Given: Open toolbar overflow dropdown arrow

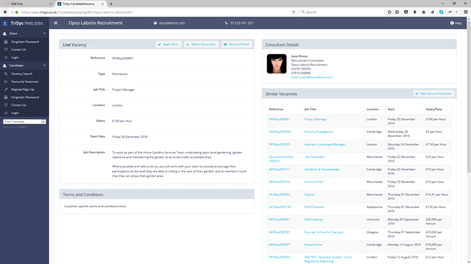Looking at the screenshot, I should 457,12.
